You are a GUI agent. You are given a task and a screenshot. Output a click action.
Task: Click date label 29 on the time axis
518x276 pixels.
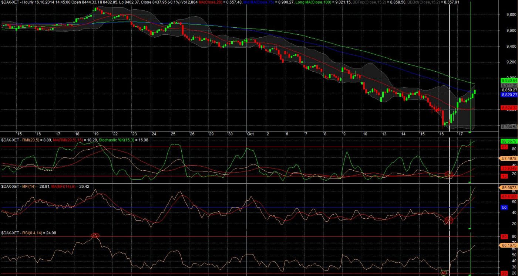211,133
